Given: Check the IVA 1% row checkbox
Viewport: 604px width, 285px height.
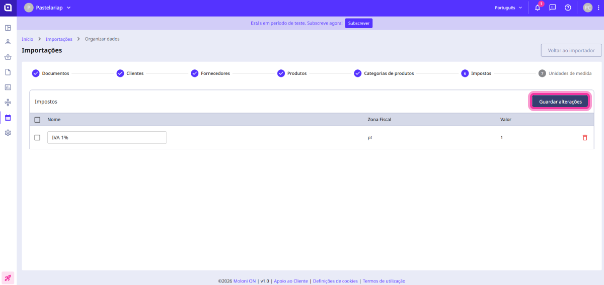Looking at the screenshot, I should [x=37, y=138].
